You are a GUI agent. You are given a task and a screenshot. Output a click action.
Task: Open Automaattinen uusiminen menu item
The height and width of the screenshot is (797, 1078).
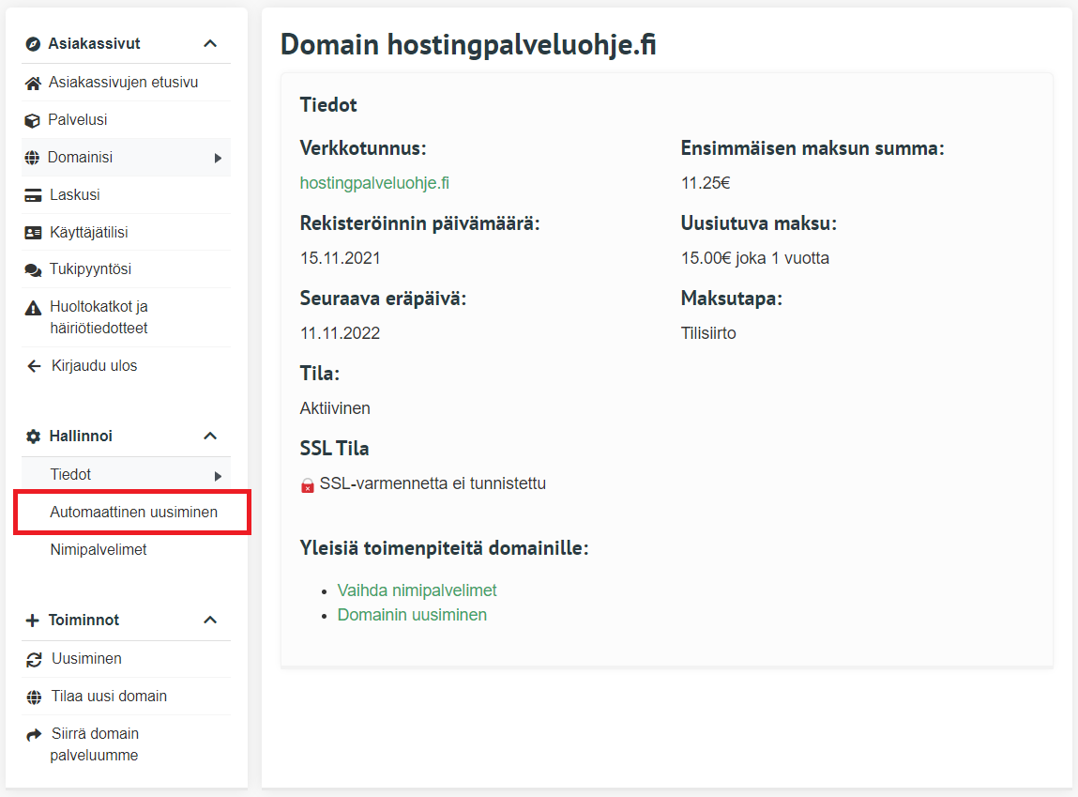click(x=133, y=513)
